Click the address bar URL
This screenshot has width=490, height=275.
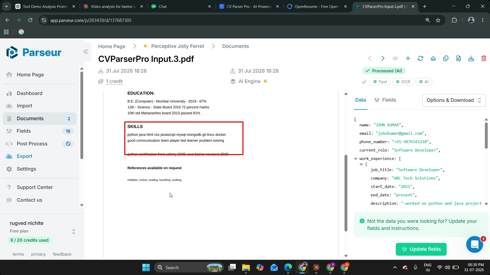click(91, 20)
